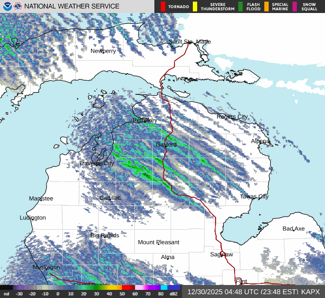Image resolution: width=325 pixels, height=298 pixels.
Task: Select Traverse City on the map
Action: point(96,163)
